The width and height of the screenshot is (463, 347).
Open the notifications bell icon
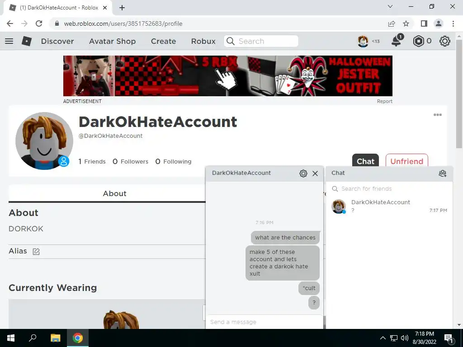(397, 41)
